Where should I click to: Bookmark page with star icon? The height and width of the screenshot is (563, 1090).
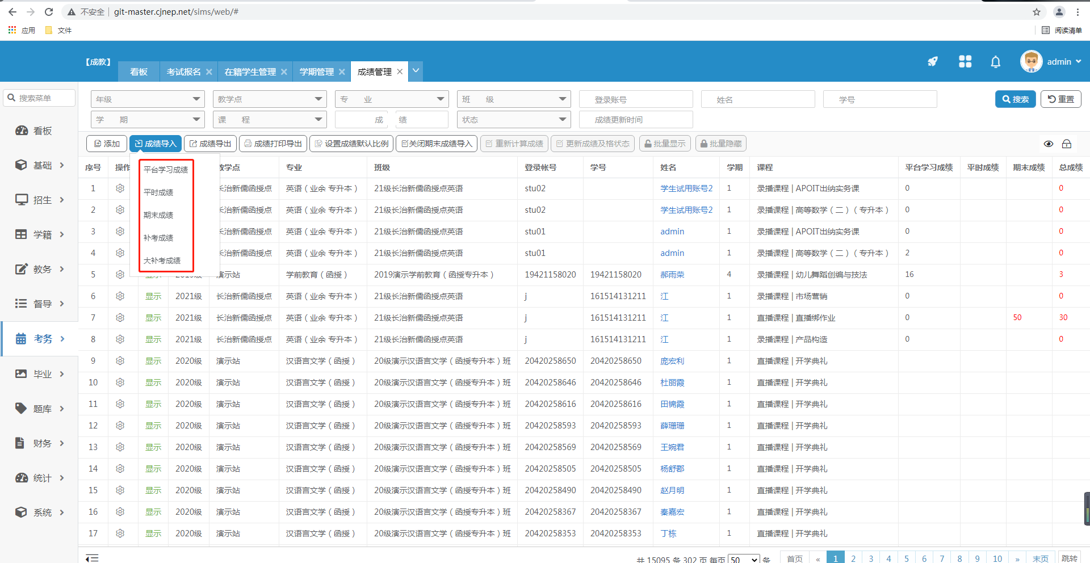1037,12
